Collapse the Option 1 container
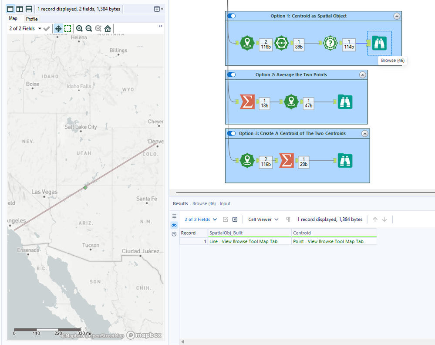The height and width of the screenshot is (345, 435). click(x=397, y=16)
